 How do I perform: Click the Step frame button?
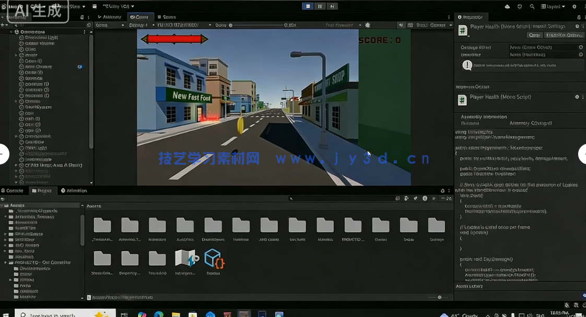point(332,6)
